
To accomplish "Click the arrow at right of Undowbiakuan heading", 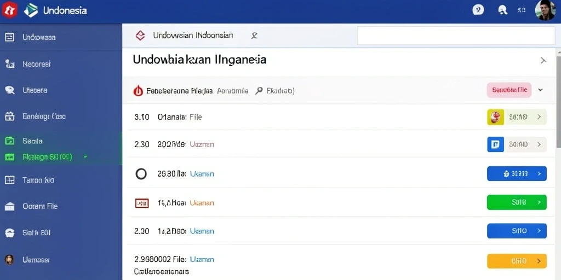I will (543, 61).
